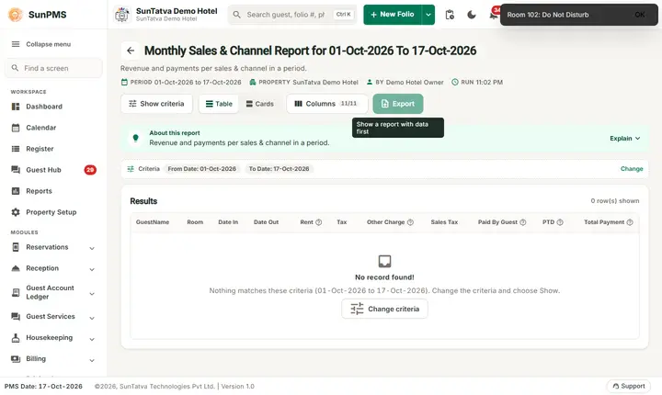Click the empty inbox icon above No record found
Image resolution: width=662 pixels, height=395 pixels.
[x=384, y=261]
